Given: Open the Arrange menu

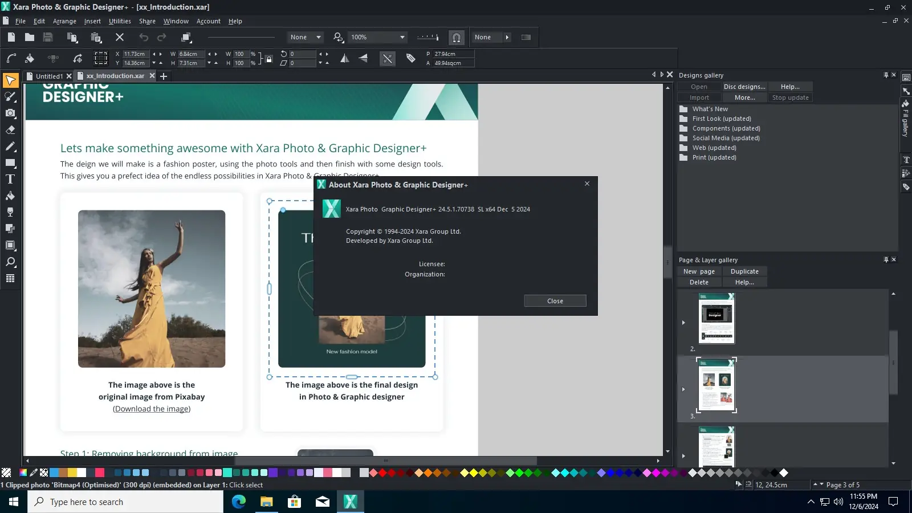Looking at the screenshot, I should point(64,21).
